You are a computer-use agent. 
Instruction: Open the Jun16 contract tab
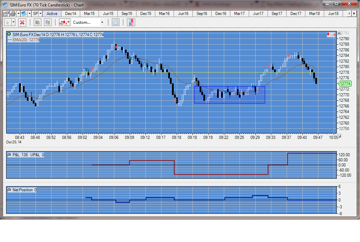coord(183,14)
